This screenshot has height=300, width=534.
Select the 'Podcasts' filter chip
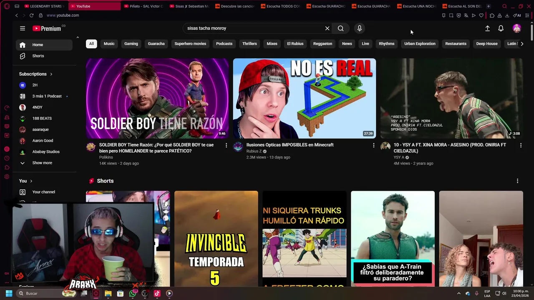point(224,44)
